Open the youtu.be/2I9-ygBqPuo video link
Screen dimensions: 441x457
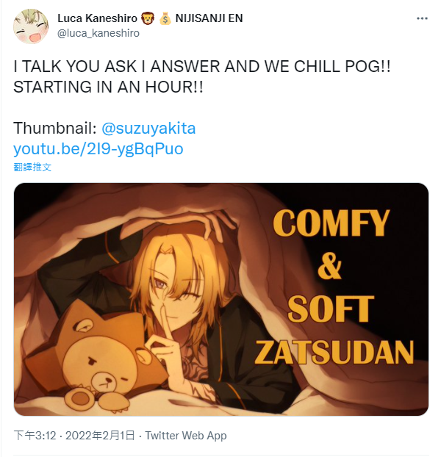(x=98, y=149)
